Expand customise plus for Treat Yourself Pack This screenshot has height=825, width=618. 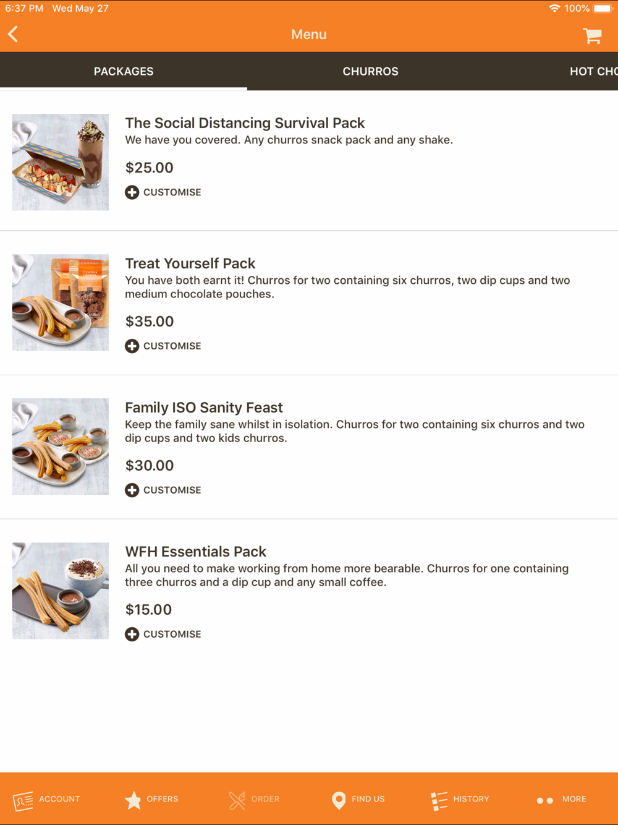pyautogui.click(x=132, y=346)
